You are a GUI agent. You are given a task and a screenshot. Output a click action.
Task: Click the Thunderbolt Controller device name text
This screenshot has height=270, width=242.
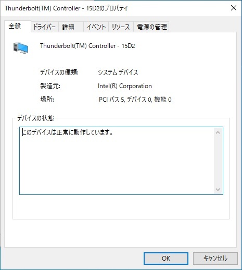87,46
